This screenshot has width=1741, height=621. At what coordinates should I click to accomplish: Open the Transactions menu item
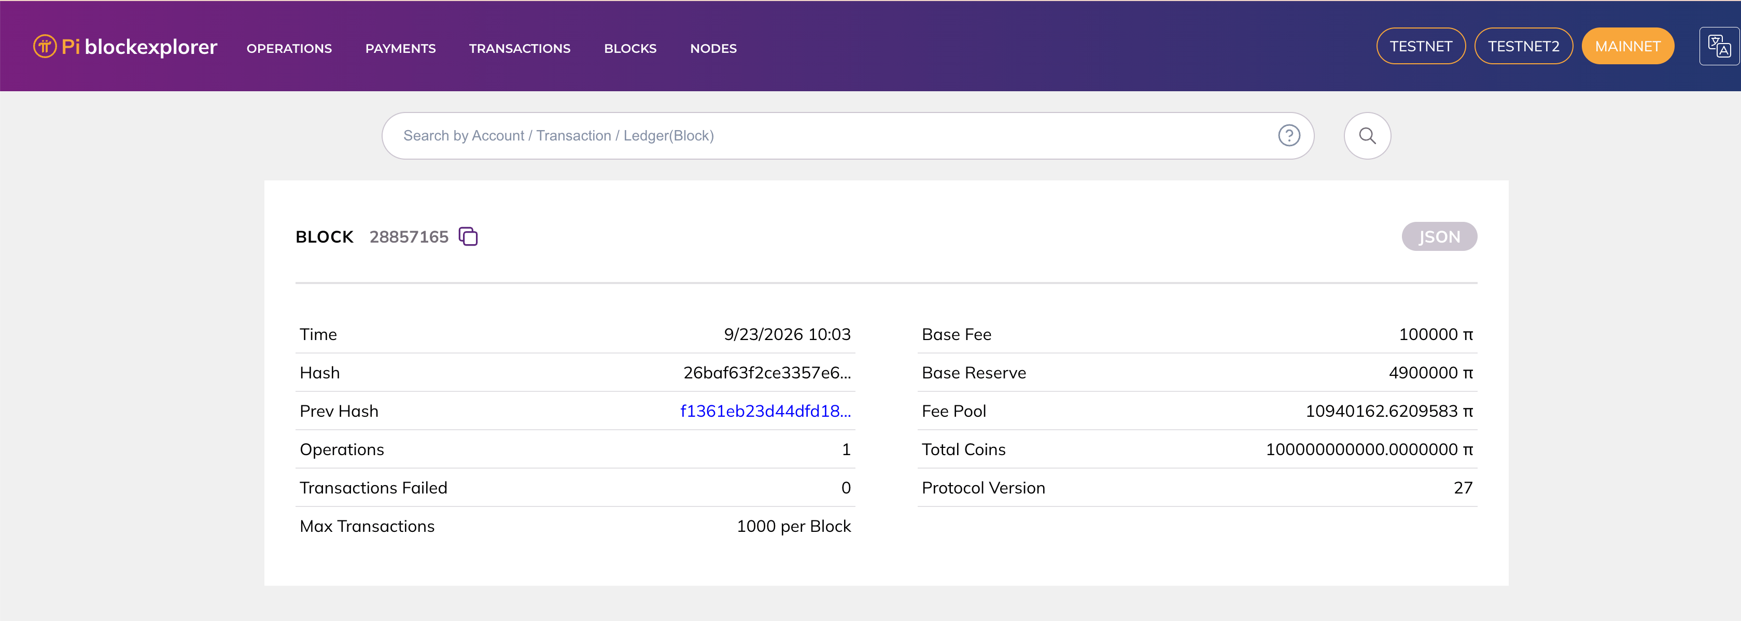tap(520, 49)
